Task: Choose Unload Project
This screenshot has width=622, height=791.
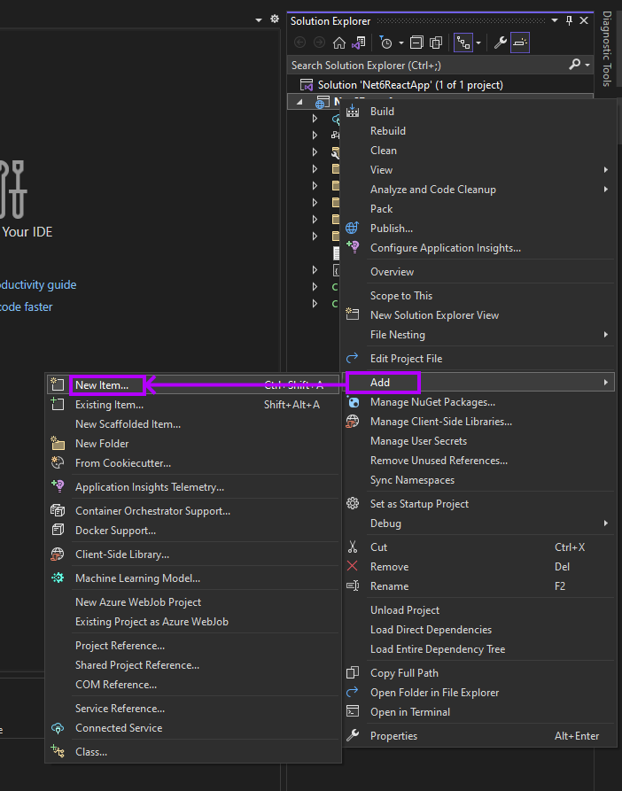Action: pos(405,610)
